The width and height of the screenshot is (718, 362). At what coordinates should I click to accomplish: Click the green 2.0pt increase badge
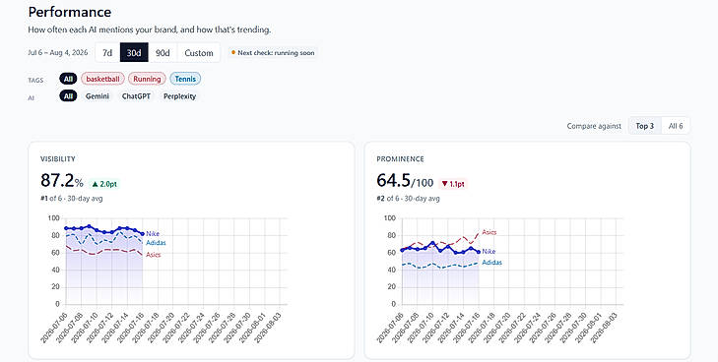click(104, 184)
